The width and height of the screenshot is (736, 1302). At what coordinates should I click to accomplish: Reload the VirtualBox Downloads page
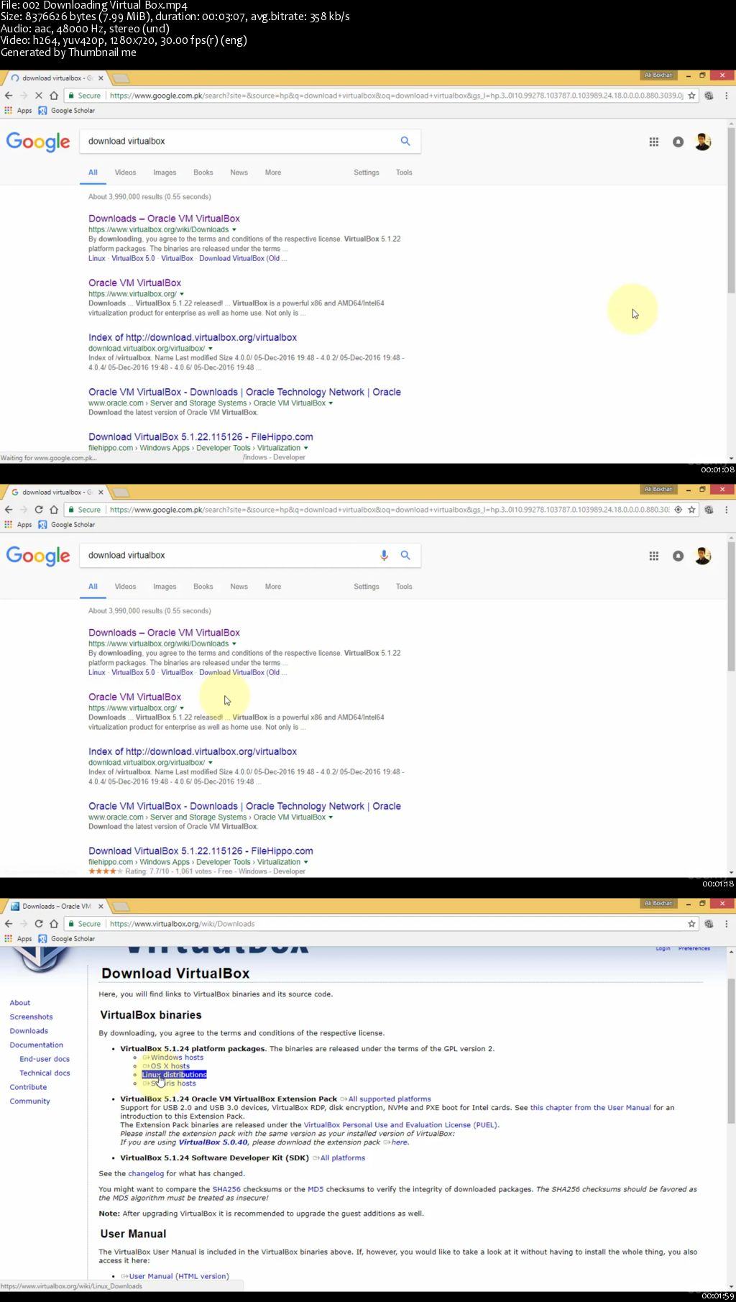click(39, 923)
